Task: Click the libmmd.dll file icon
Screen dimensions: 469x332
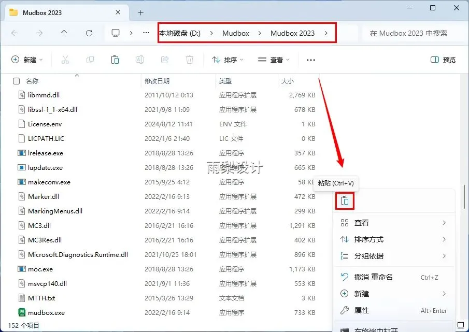Action: pos(22,95)
